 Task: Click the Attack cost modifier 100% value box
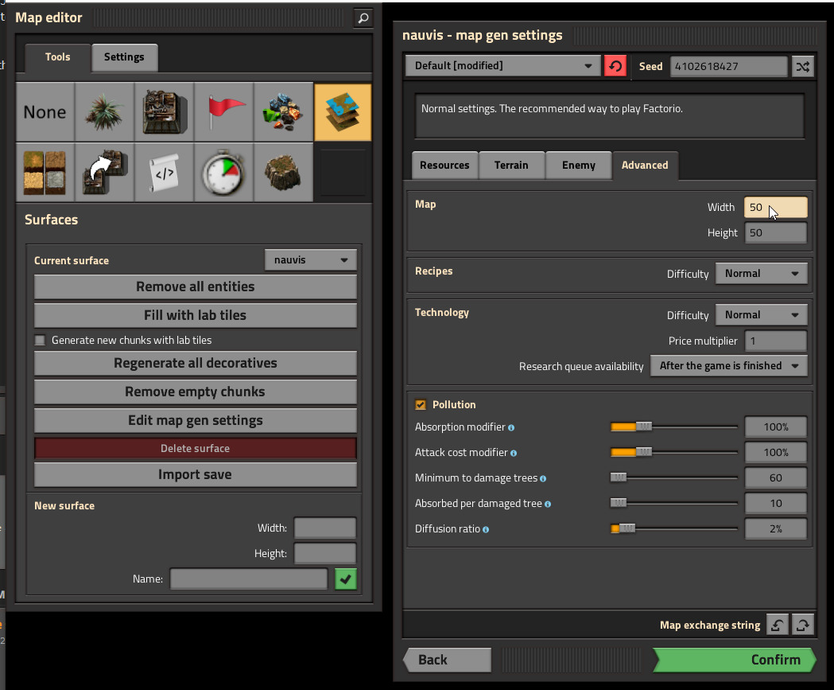point(775,453)
